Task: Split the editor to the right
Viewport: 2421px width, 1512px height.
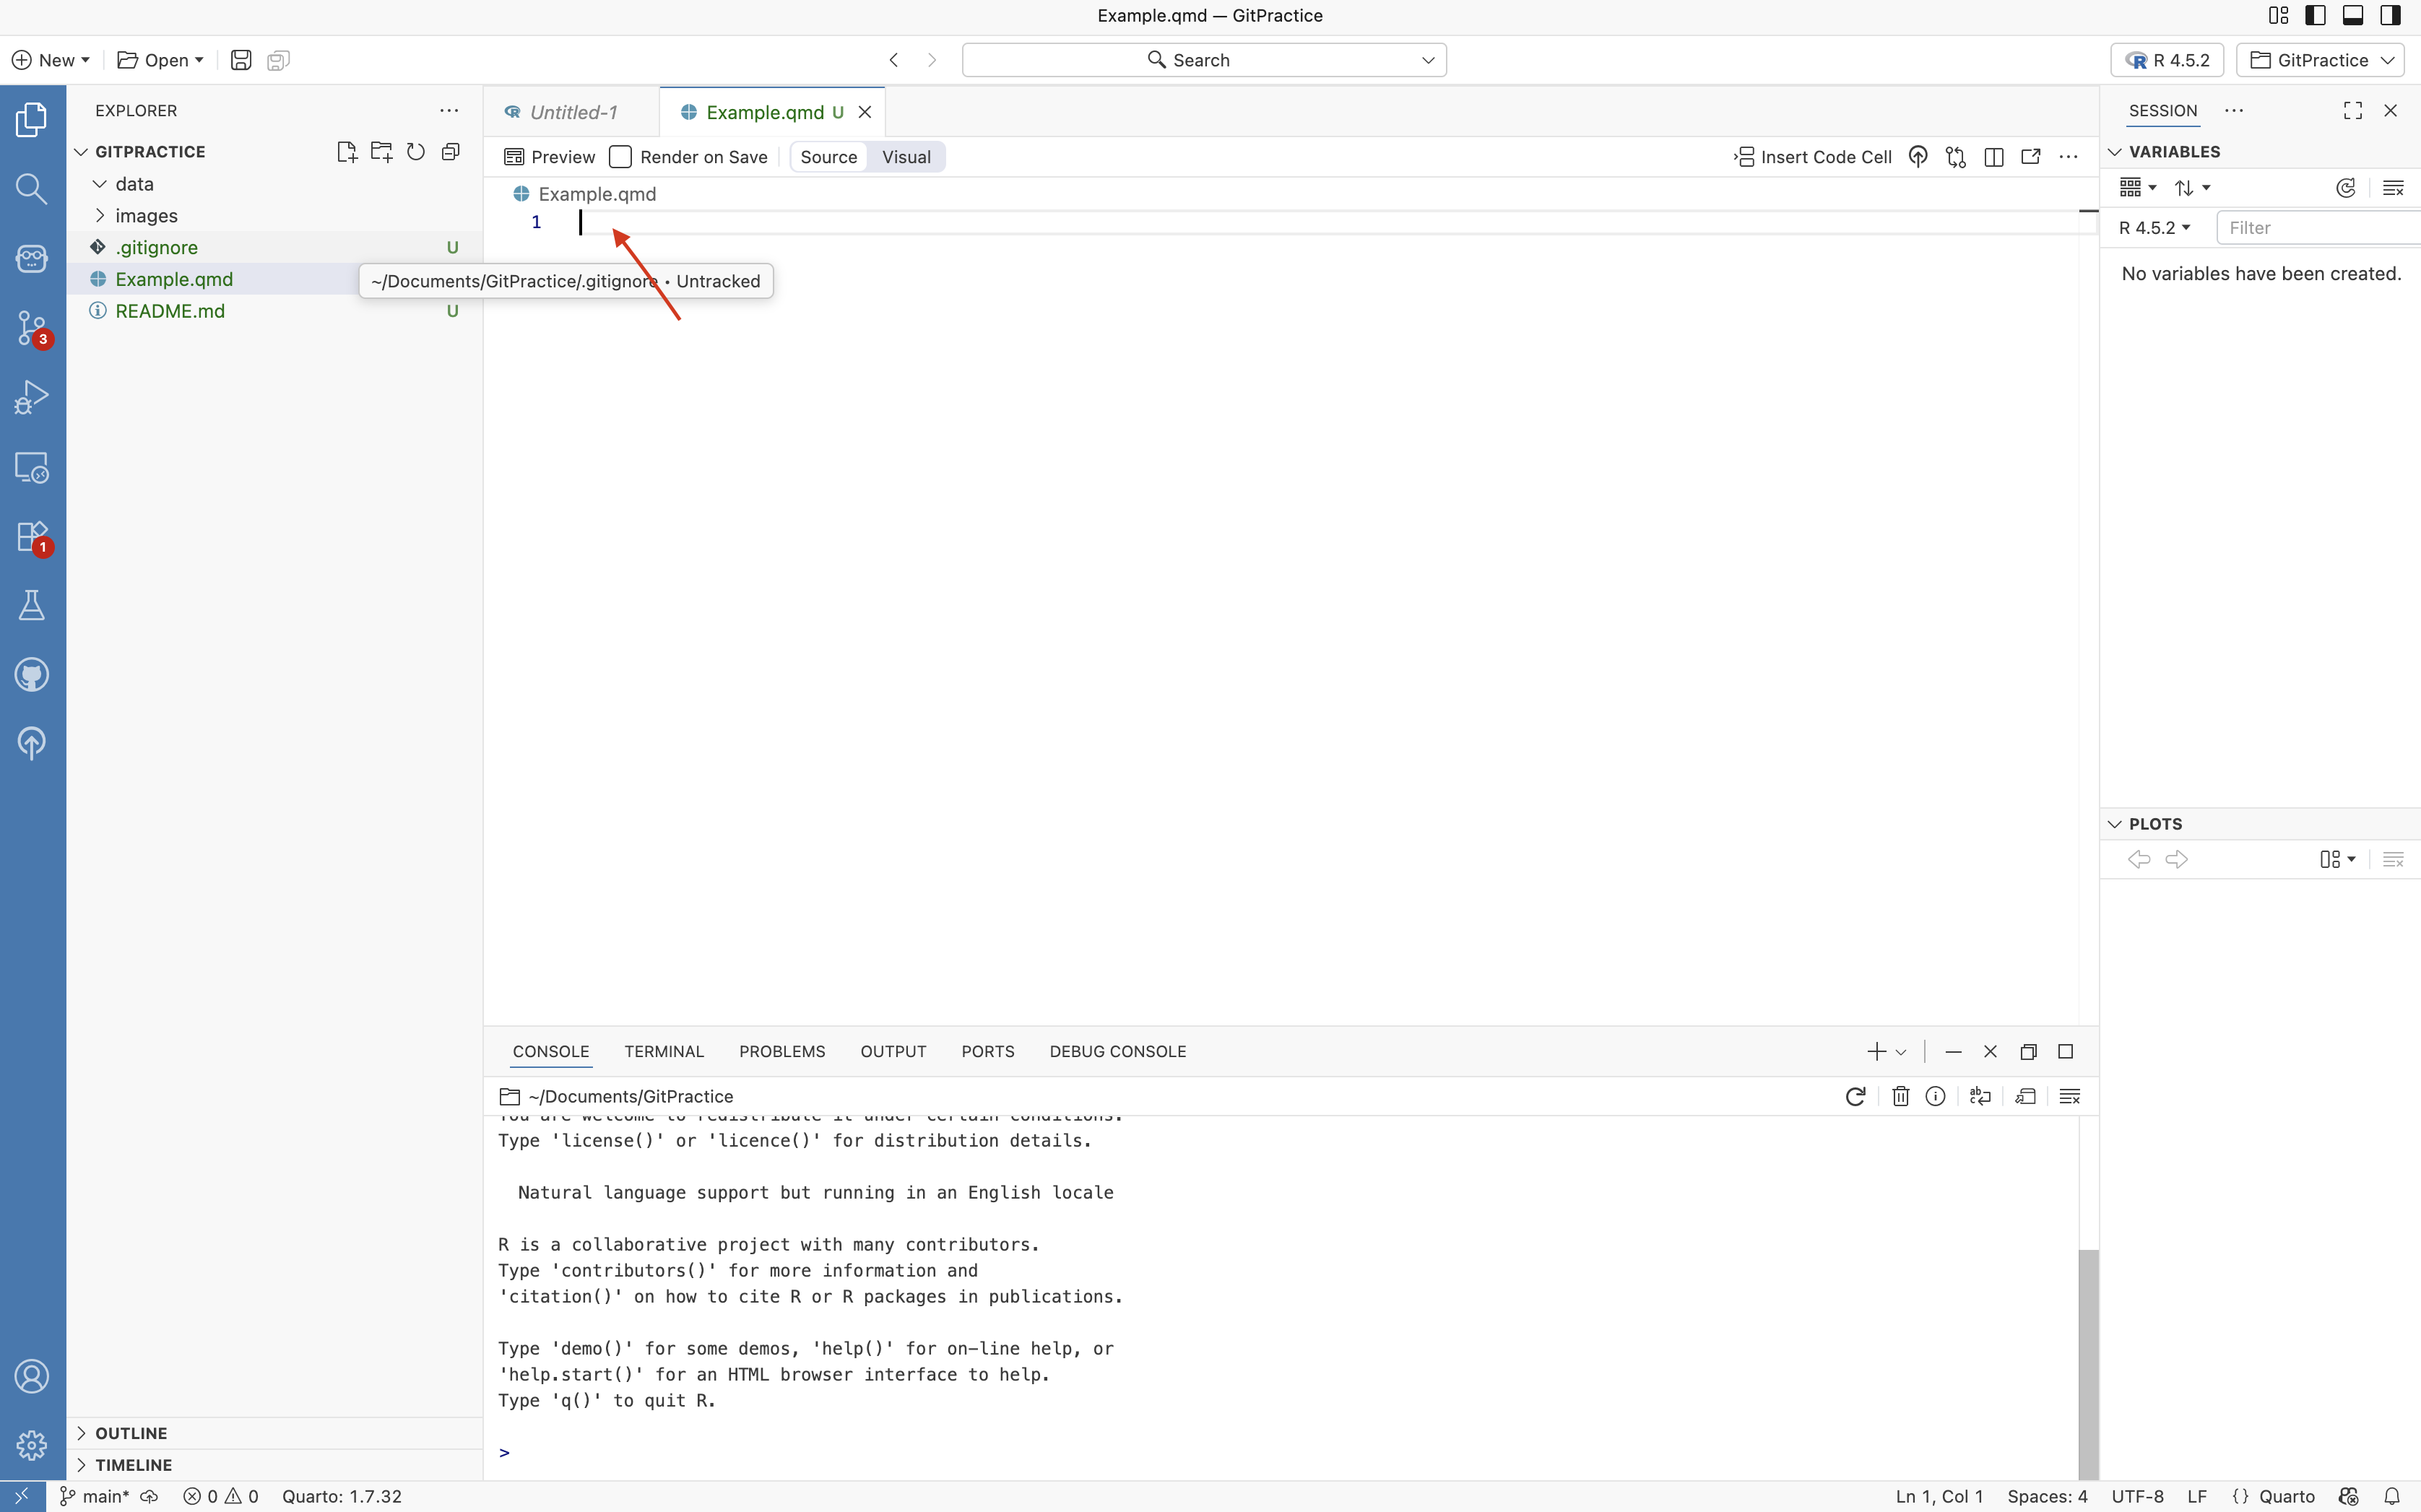Action: (x=1993, y=157)
